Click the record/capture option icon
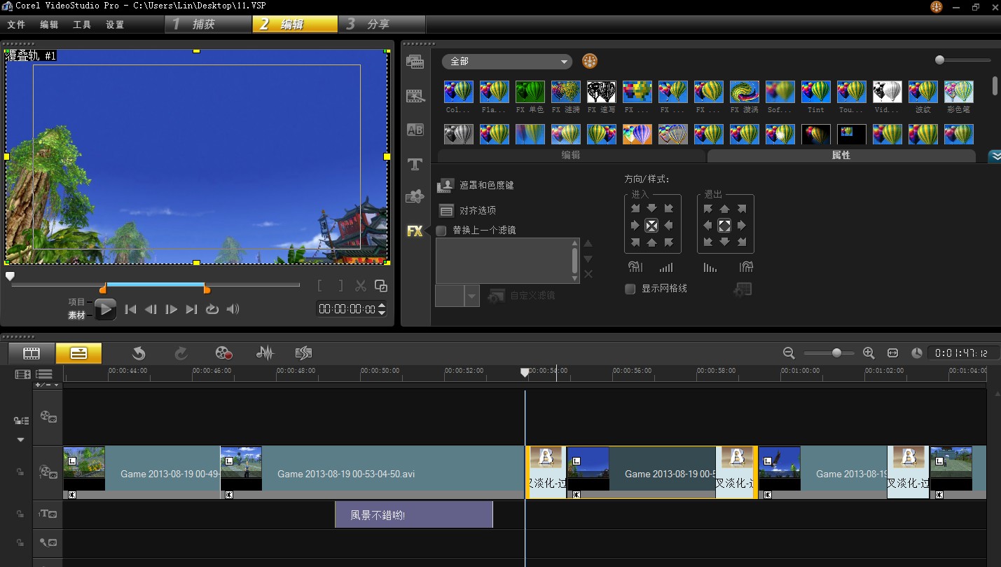Viewport: 1001px width, 567px height. tap(223, 353)
